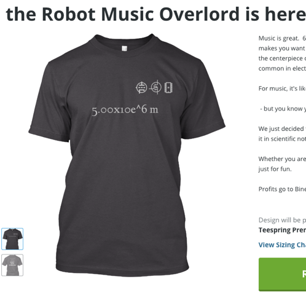Click the 'Profits go to' line
The width and height of the screenshot is (306, 295).
pos(282,189)
